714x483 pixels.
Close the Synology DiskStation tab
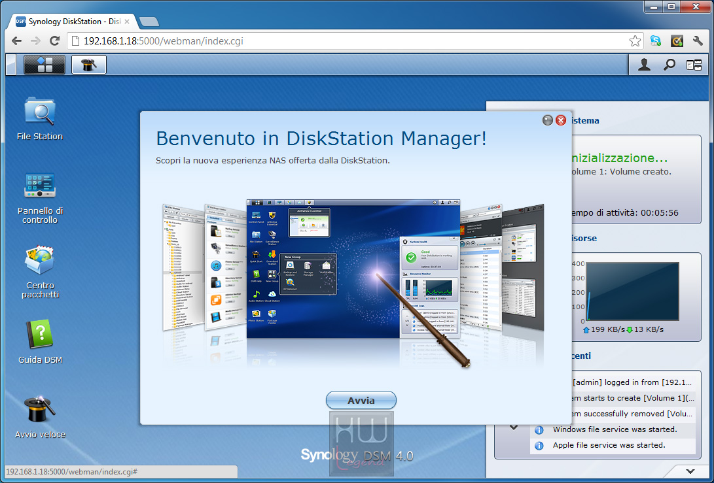pos(127,22)
